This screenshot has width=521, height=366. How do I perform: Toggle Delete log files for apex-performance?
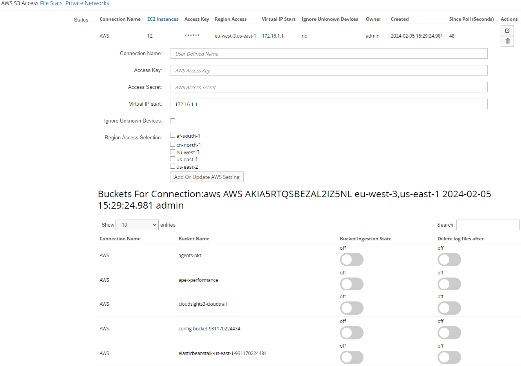(x=449, y=284)
